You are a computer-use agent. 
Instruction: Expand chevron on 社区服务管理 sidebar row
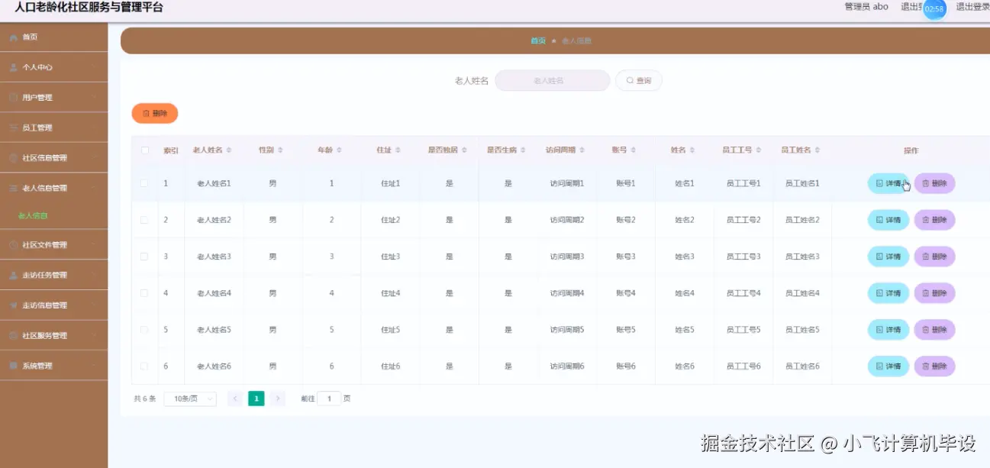[94, 335]
